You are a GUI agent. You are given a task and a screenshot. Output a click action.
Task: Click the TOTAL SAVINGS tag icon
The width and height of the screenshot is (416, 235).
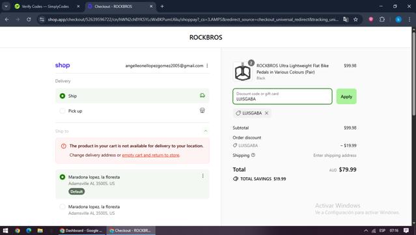(x=235, y=179)
